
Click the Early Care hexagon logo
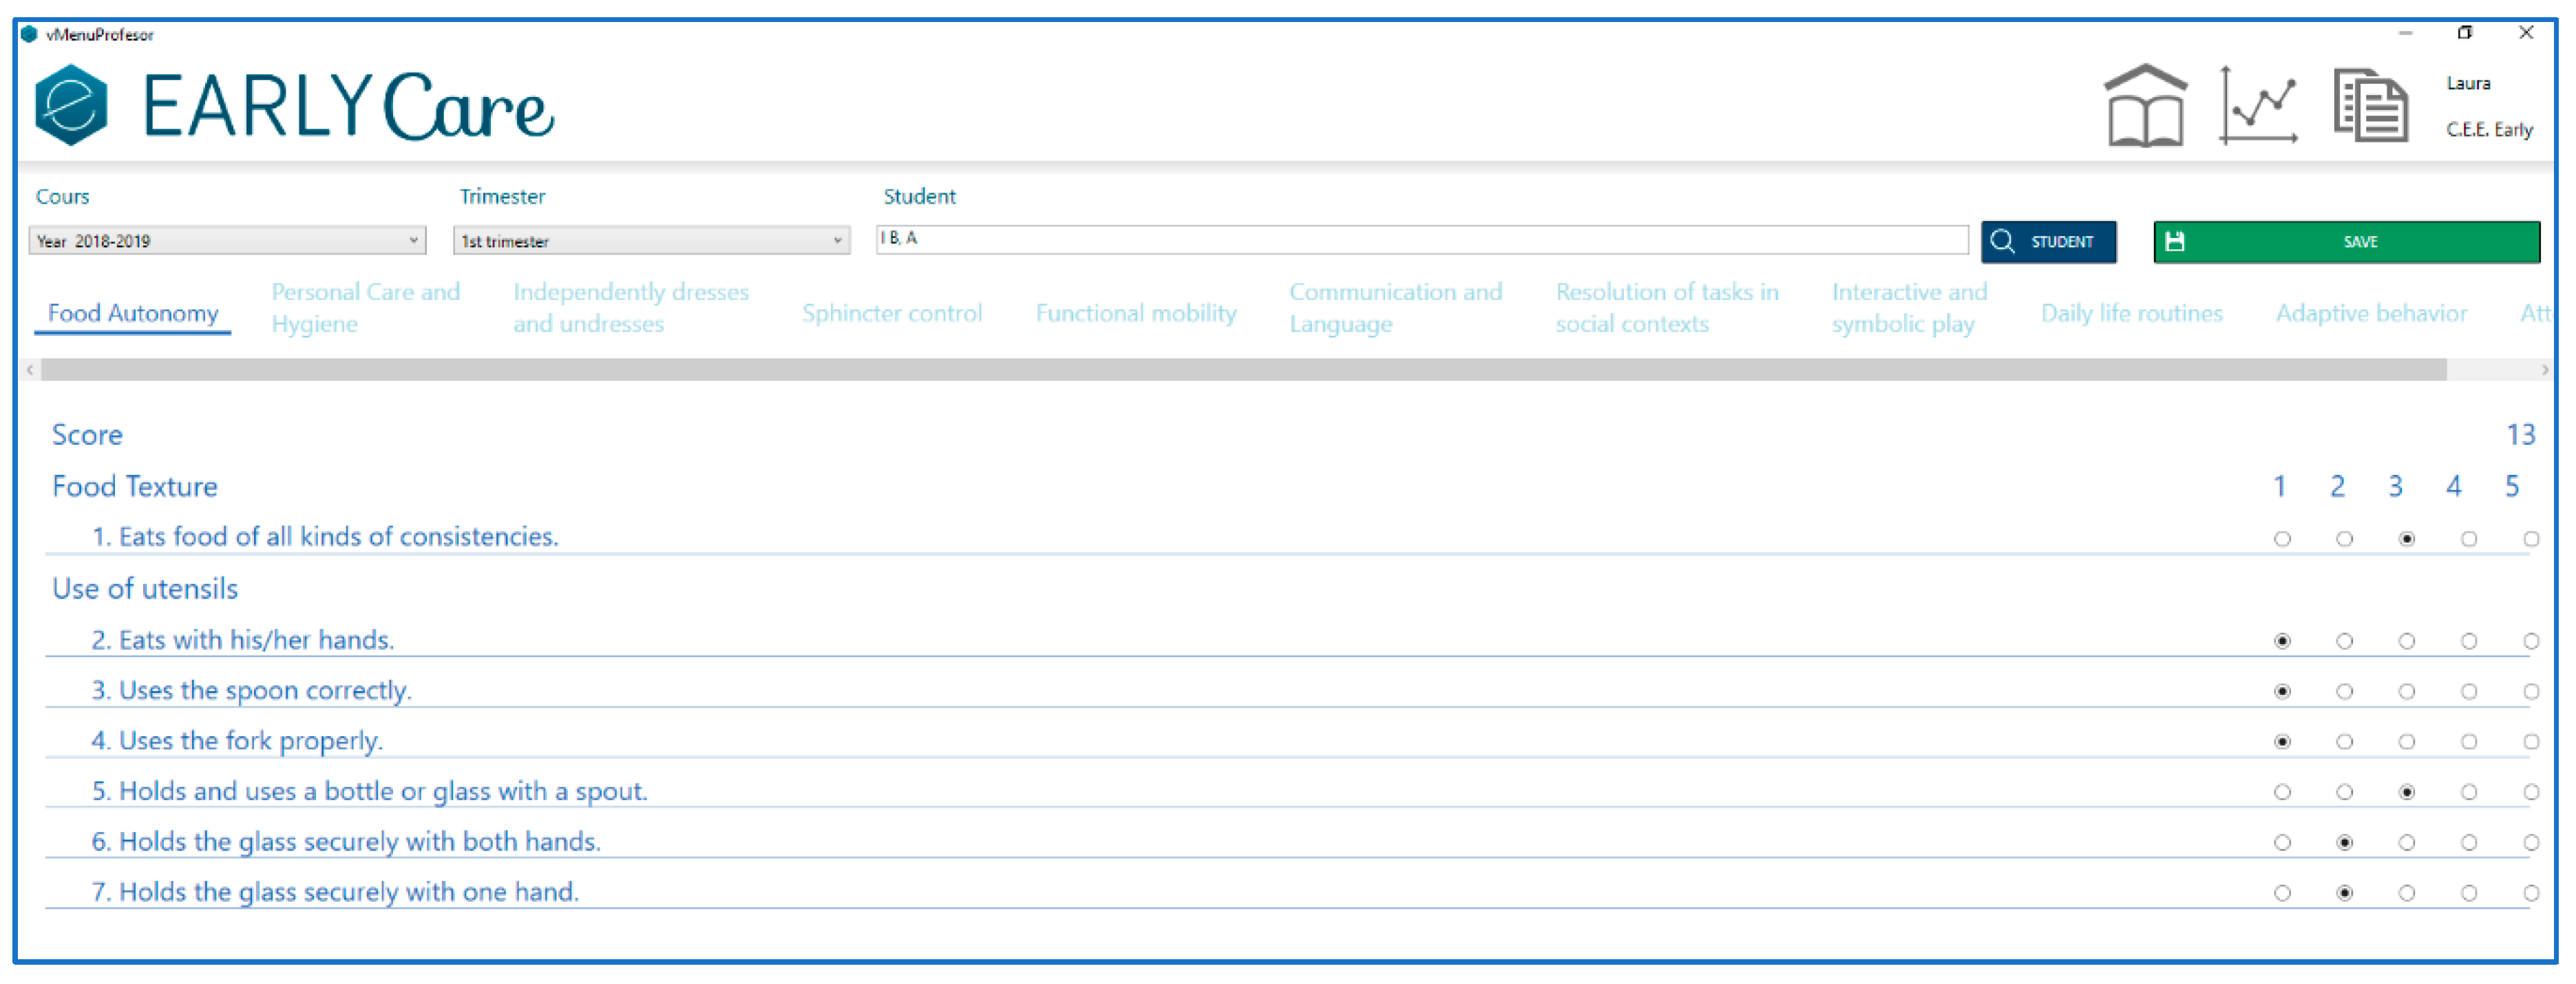71,106
